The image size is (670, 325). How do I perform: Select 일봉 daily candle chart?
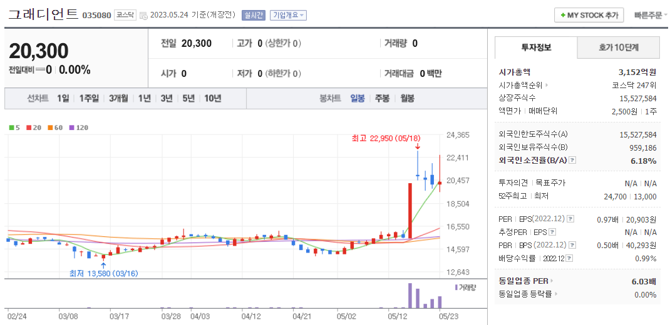point(357,99)
